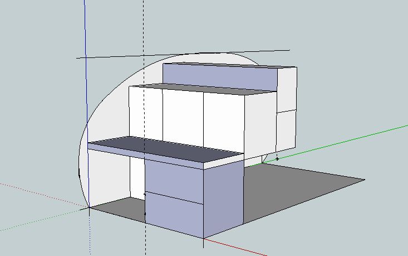This screenshot has height=256, width=408.
Task: Select the upper side panel of tall unit
Action: coord(287,90)
